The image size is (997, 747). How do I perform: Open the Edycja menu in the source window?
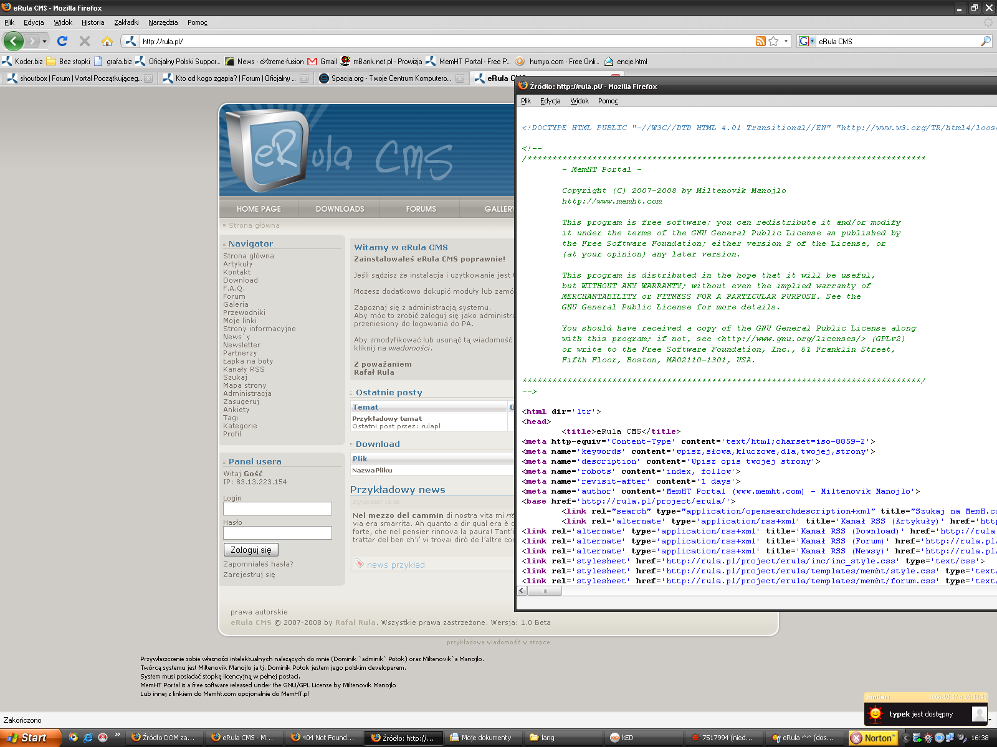550,101
